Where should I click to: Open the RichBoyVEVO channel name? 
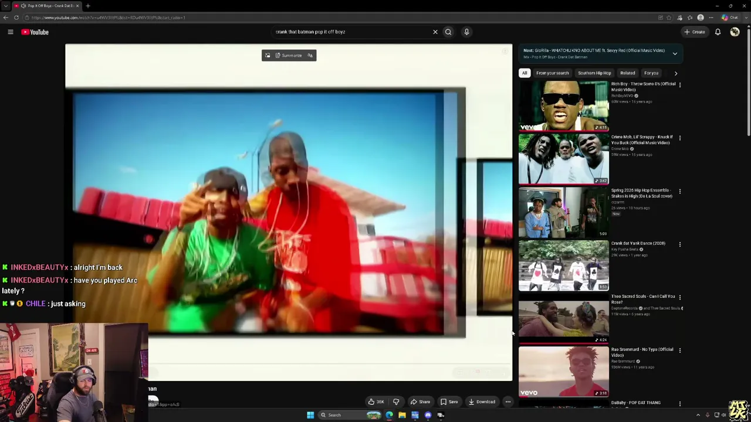click(623, 96)
